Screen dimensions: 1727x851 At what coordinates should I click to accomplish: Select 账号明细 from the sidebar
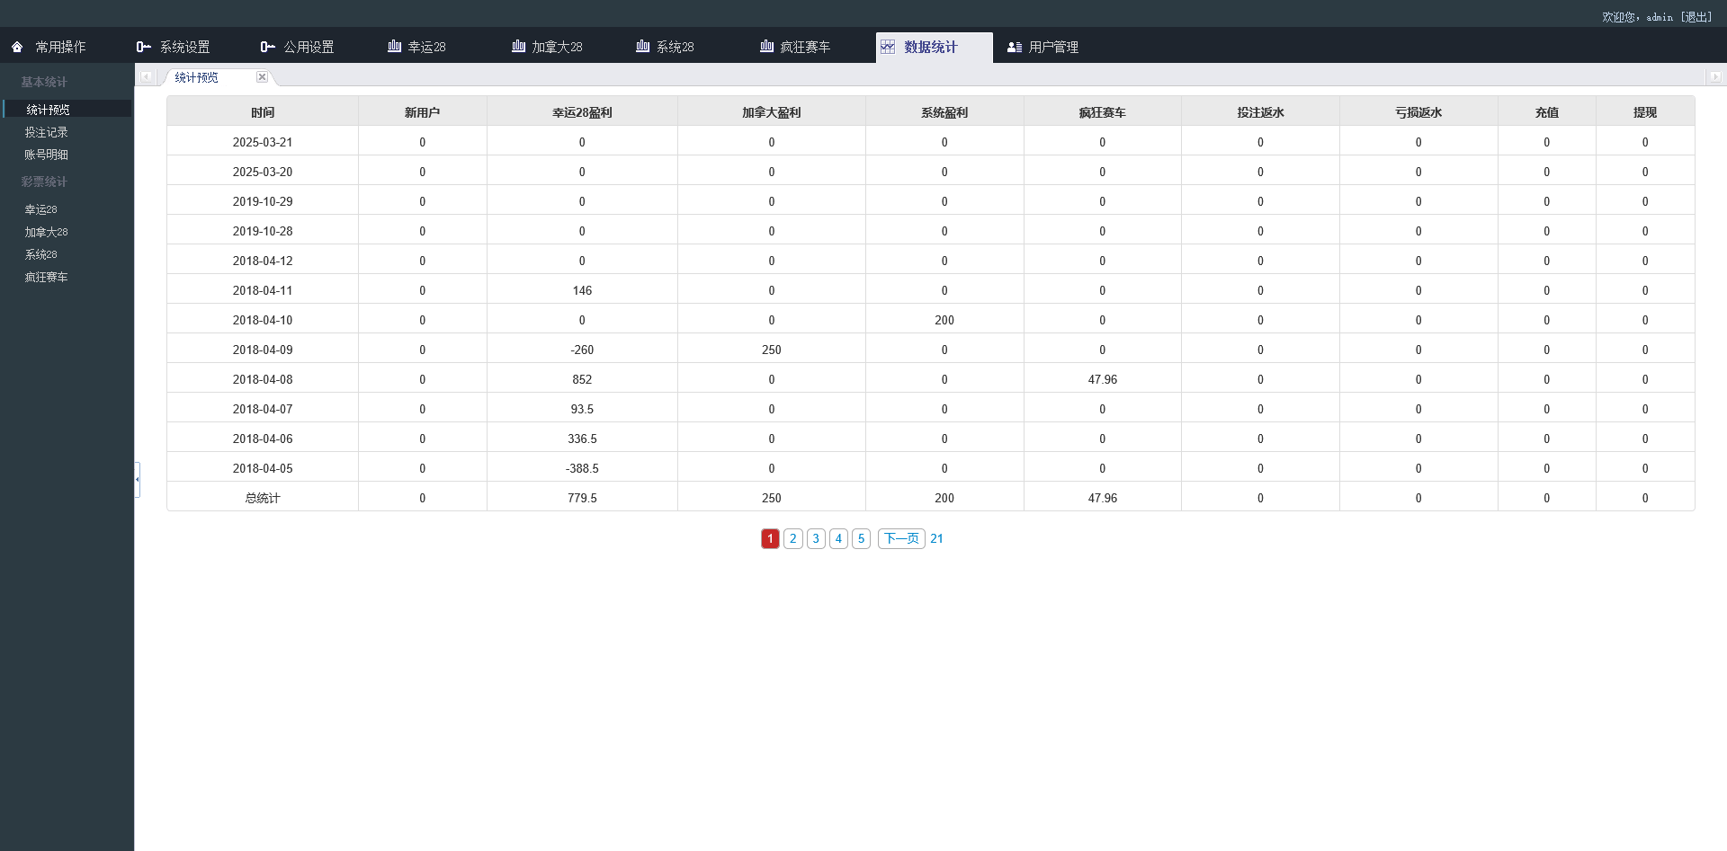46,154
